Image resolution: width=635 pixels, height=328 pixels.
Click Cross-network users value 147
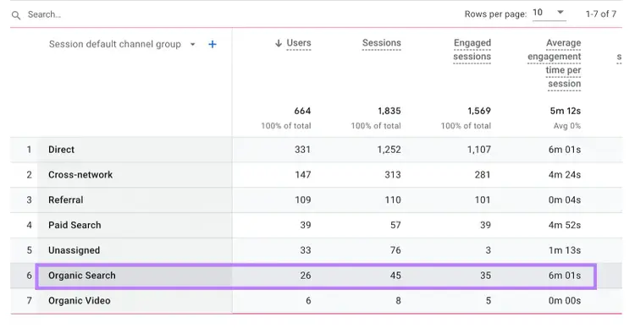303,175
